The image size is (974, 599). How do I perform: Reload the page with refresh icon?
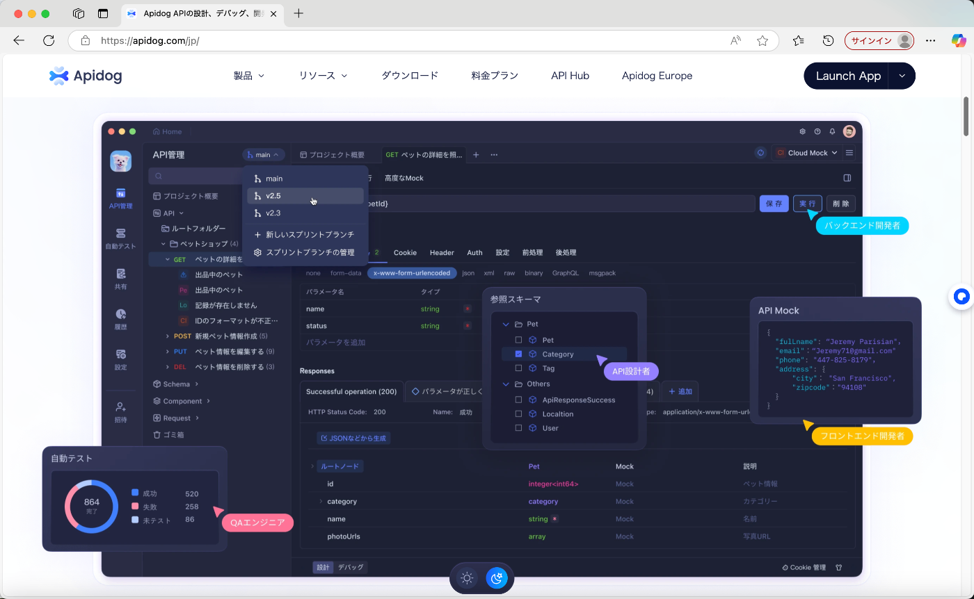tap(49, 40)
